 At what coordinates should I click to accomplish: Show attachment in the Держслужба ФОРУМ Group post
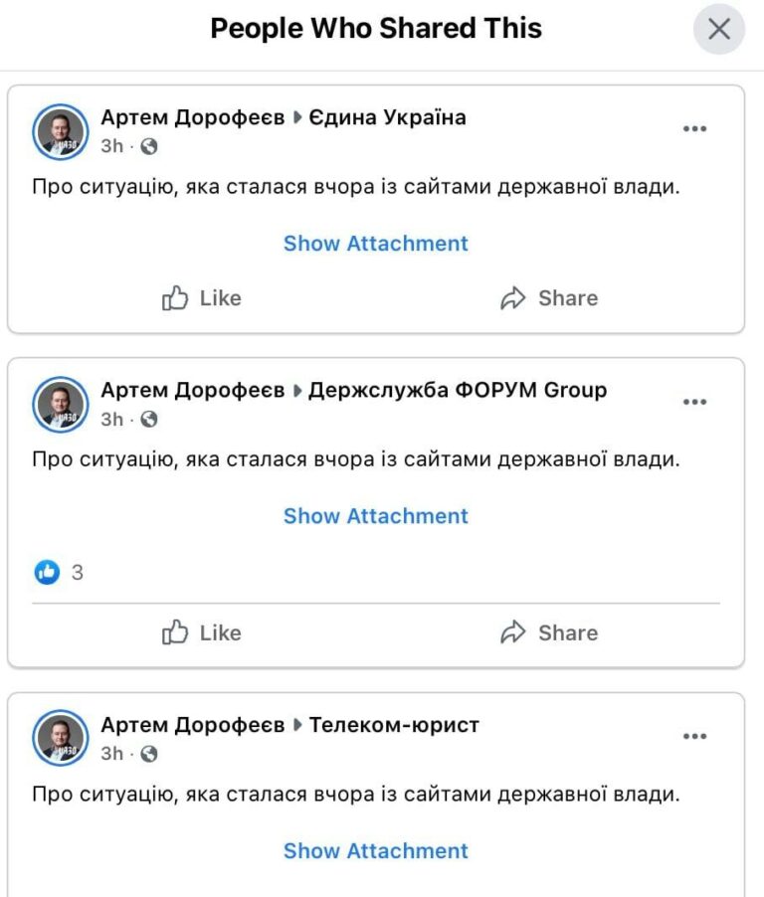tap(375, 516)
